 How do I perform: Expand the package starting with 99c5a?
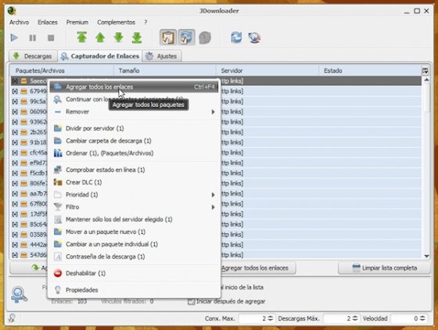(15, 102)
